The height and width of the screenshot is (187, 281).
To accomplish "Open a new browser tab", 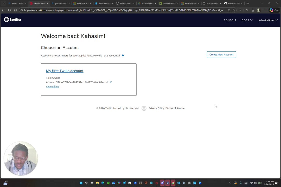I will click(x=248, y=3).
